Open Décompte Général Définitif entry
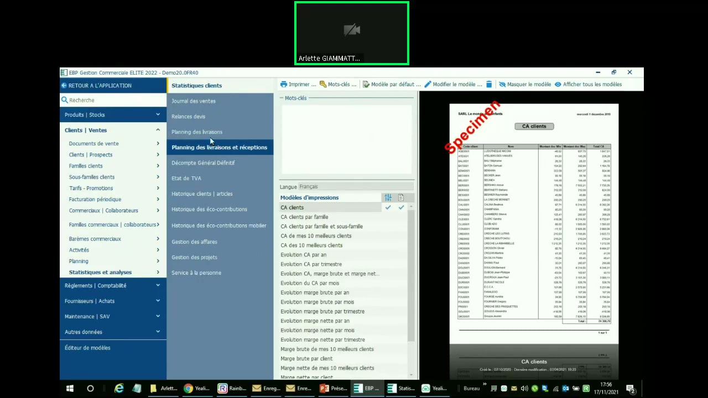This screenshot has height=398, width=708. pos(203,163)
